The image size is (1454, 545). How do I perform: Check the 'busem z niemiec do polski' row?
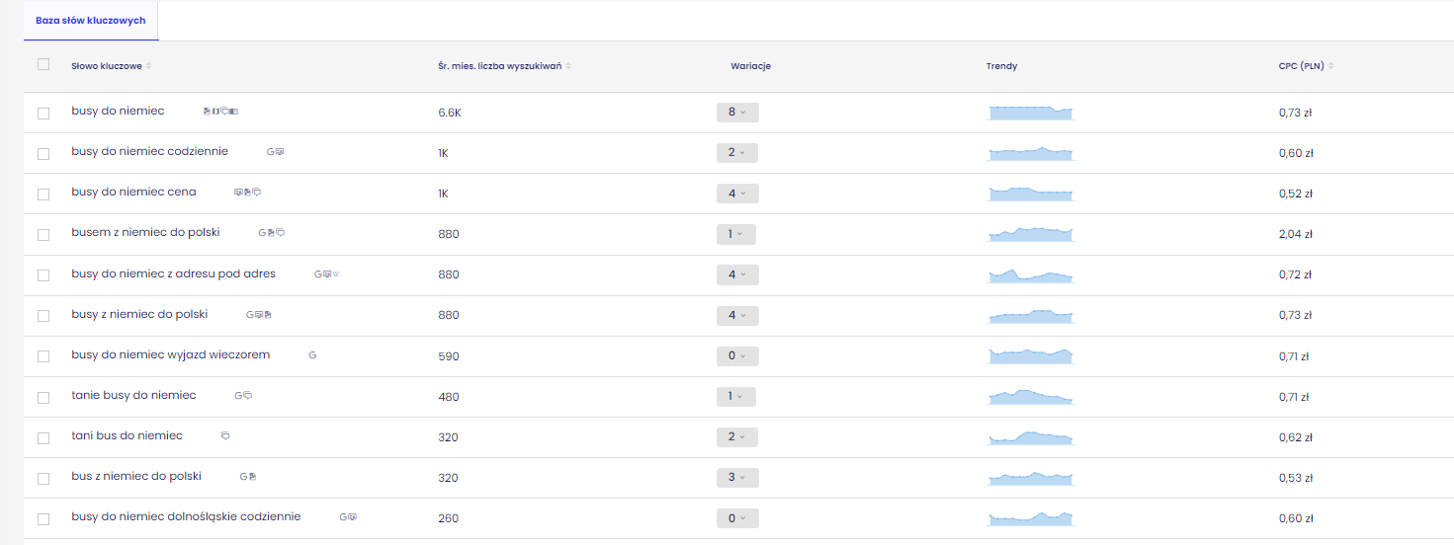43,235
